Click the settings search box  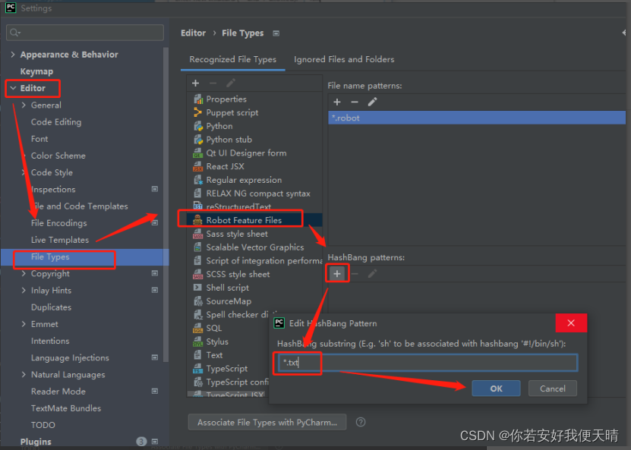click(84, 33)
